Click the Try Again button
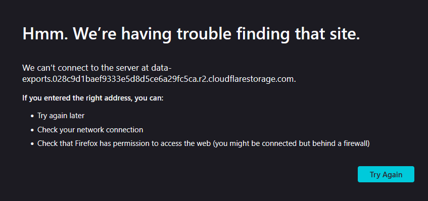 pyautogui.click(x=386, y=174)
